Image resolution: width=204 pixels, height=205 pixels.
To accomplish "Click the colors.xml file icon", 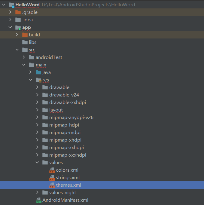I will coord(52,170).
